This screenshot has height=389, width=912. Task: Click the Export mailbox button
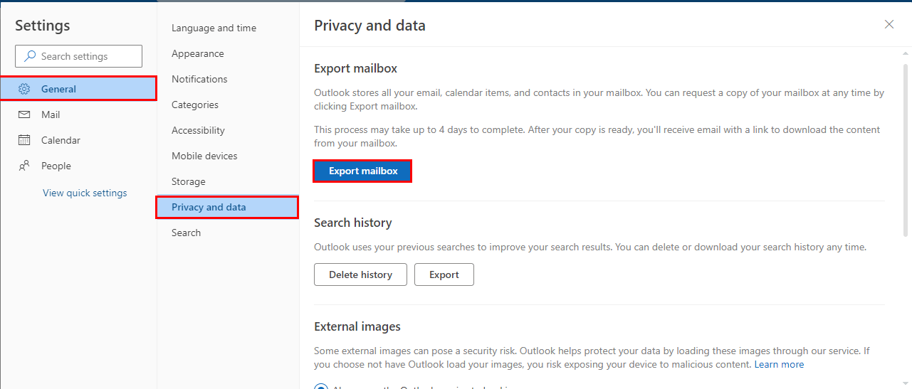(x=363, y=171)
